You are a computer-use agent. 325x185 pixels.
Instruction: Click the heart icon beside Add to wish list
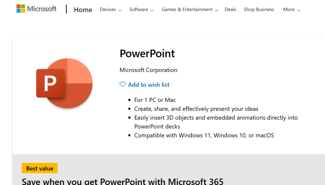click(x=123, y=84)
